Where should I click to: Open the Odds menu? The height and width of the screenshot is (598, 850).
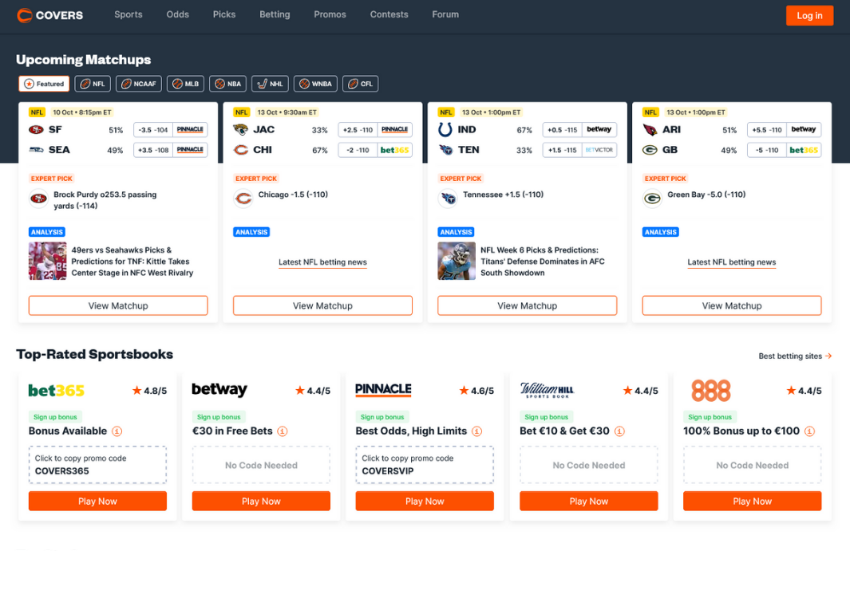coord(178,14)
